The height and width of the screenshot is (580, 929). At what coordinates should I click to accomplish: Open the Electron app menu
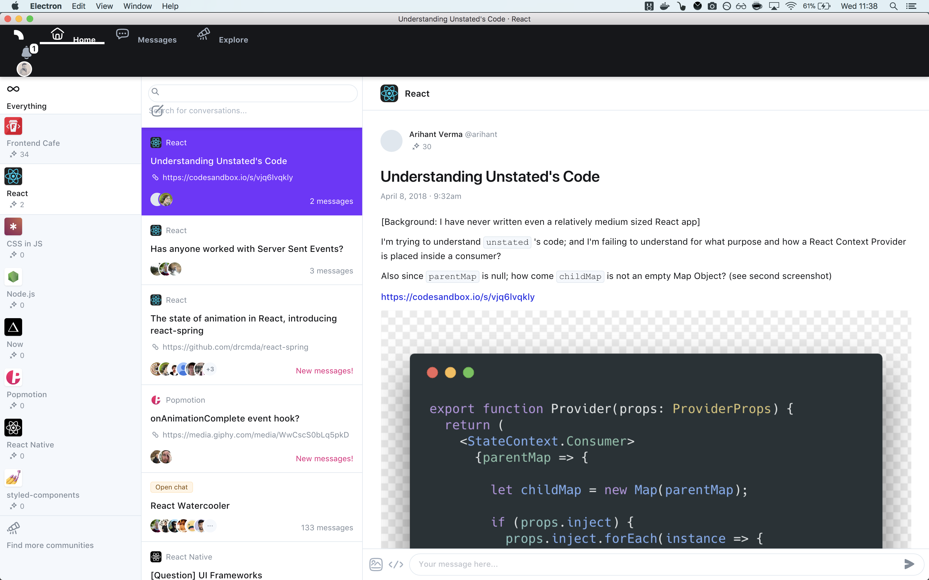pos(46,6)
